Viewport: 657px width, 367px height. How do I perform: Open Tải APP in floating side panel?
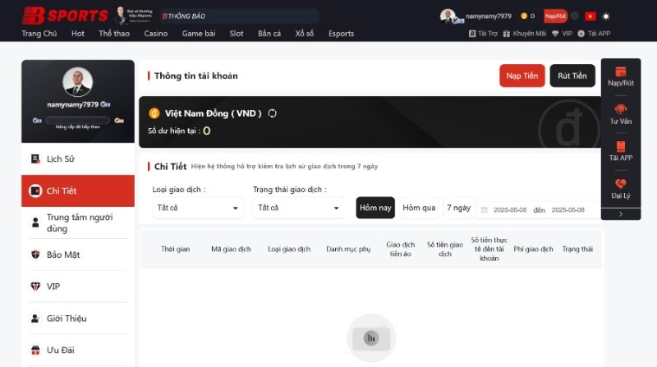click(x=621, y=151)
